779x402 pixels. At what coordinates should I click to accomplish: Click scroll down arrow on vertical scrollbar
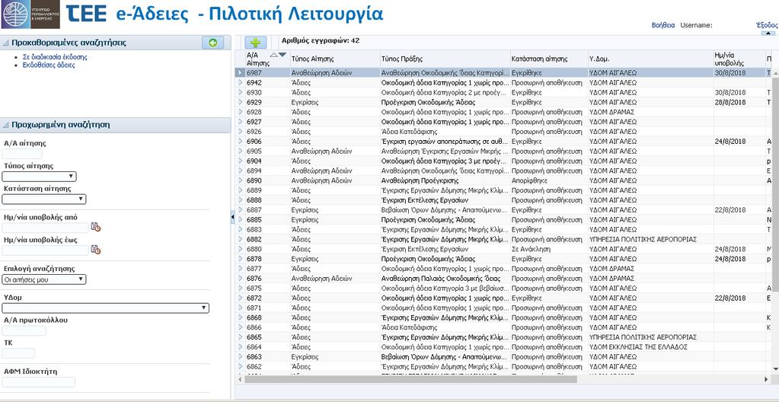point(775,368)
